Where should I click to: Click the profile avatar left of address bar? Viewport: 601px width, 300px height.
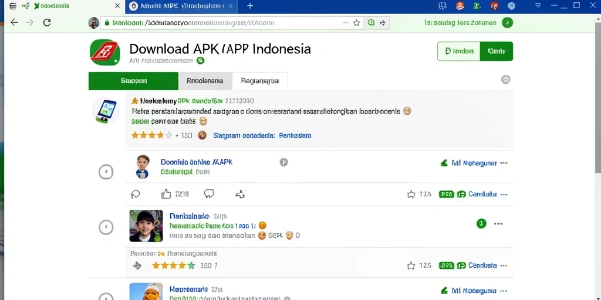(x=93, y=23)
